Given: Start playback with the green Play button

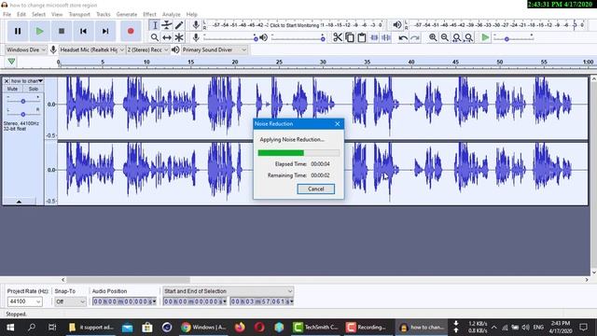Looking at the screenshot, I should (x=39, y=31).
